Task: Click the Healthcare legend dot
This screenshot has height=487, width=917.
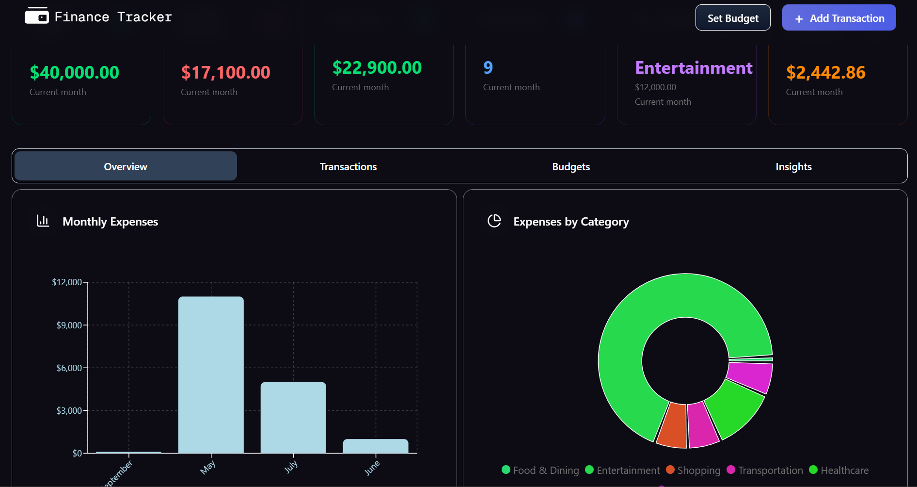Action: (x=813, y=470)
